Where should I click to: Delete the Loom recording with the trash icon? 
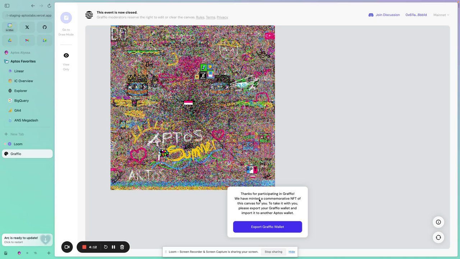(122, 247)
